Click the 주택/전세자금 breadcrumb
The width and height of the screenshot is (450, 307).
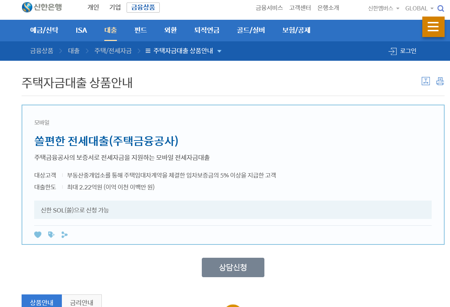113,51
